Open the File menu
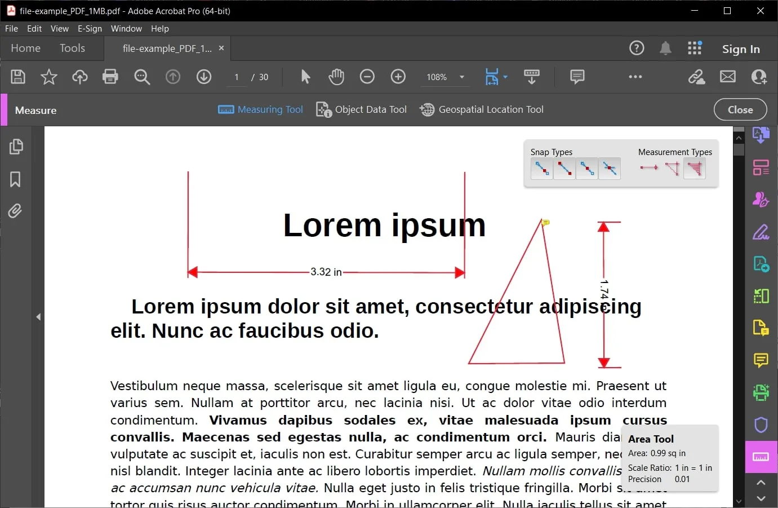Screen dimensions: 778x508 [x=11, y=29]
